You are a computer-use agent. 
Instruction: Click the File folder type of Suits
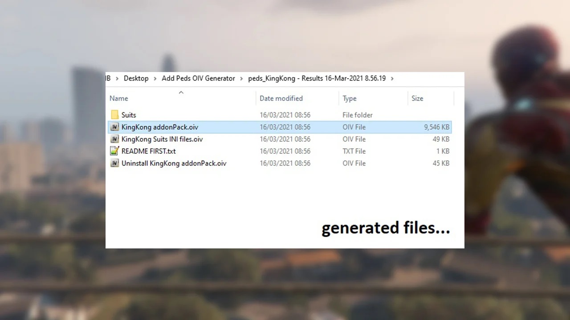point(358,115)
